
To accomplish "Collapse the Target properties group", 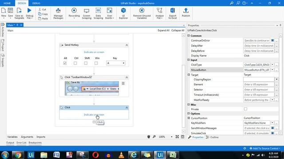I will [189, 75].
